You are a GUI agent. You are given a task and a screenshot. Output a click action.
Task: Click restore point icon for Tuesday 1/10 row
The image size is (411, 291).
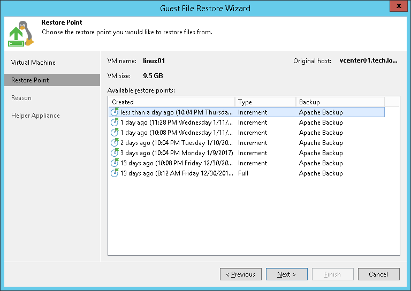[x=115, y=142]
